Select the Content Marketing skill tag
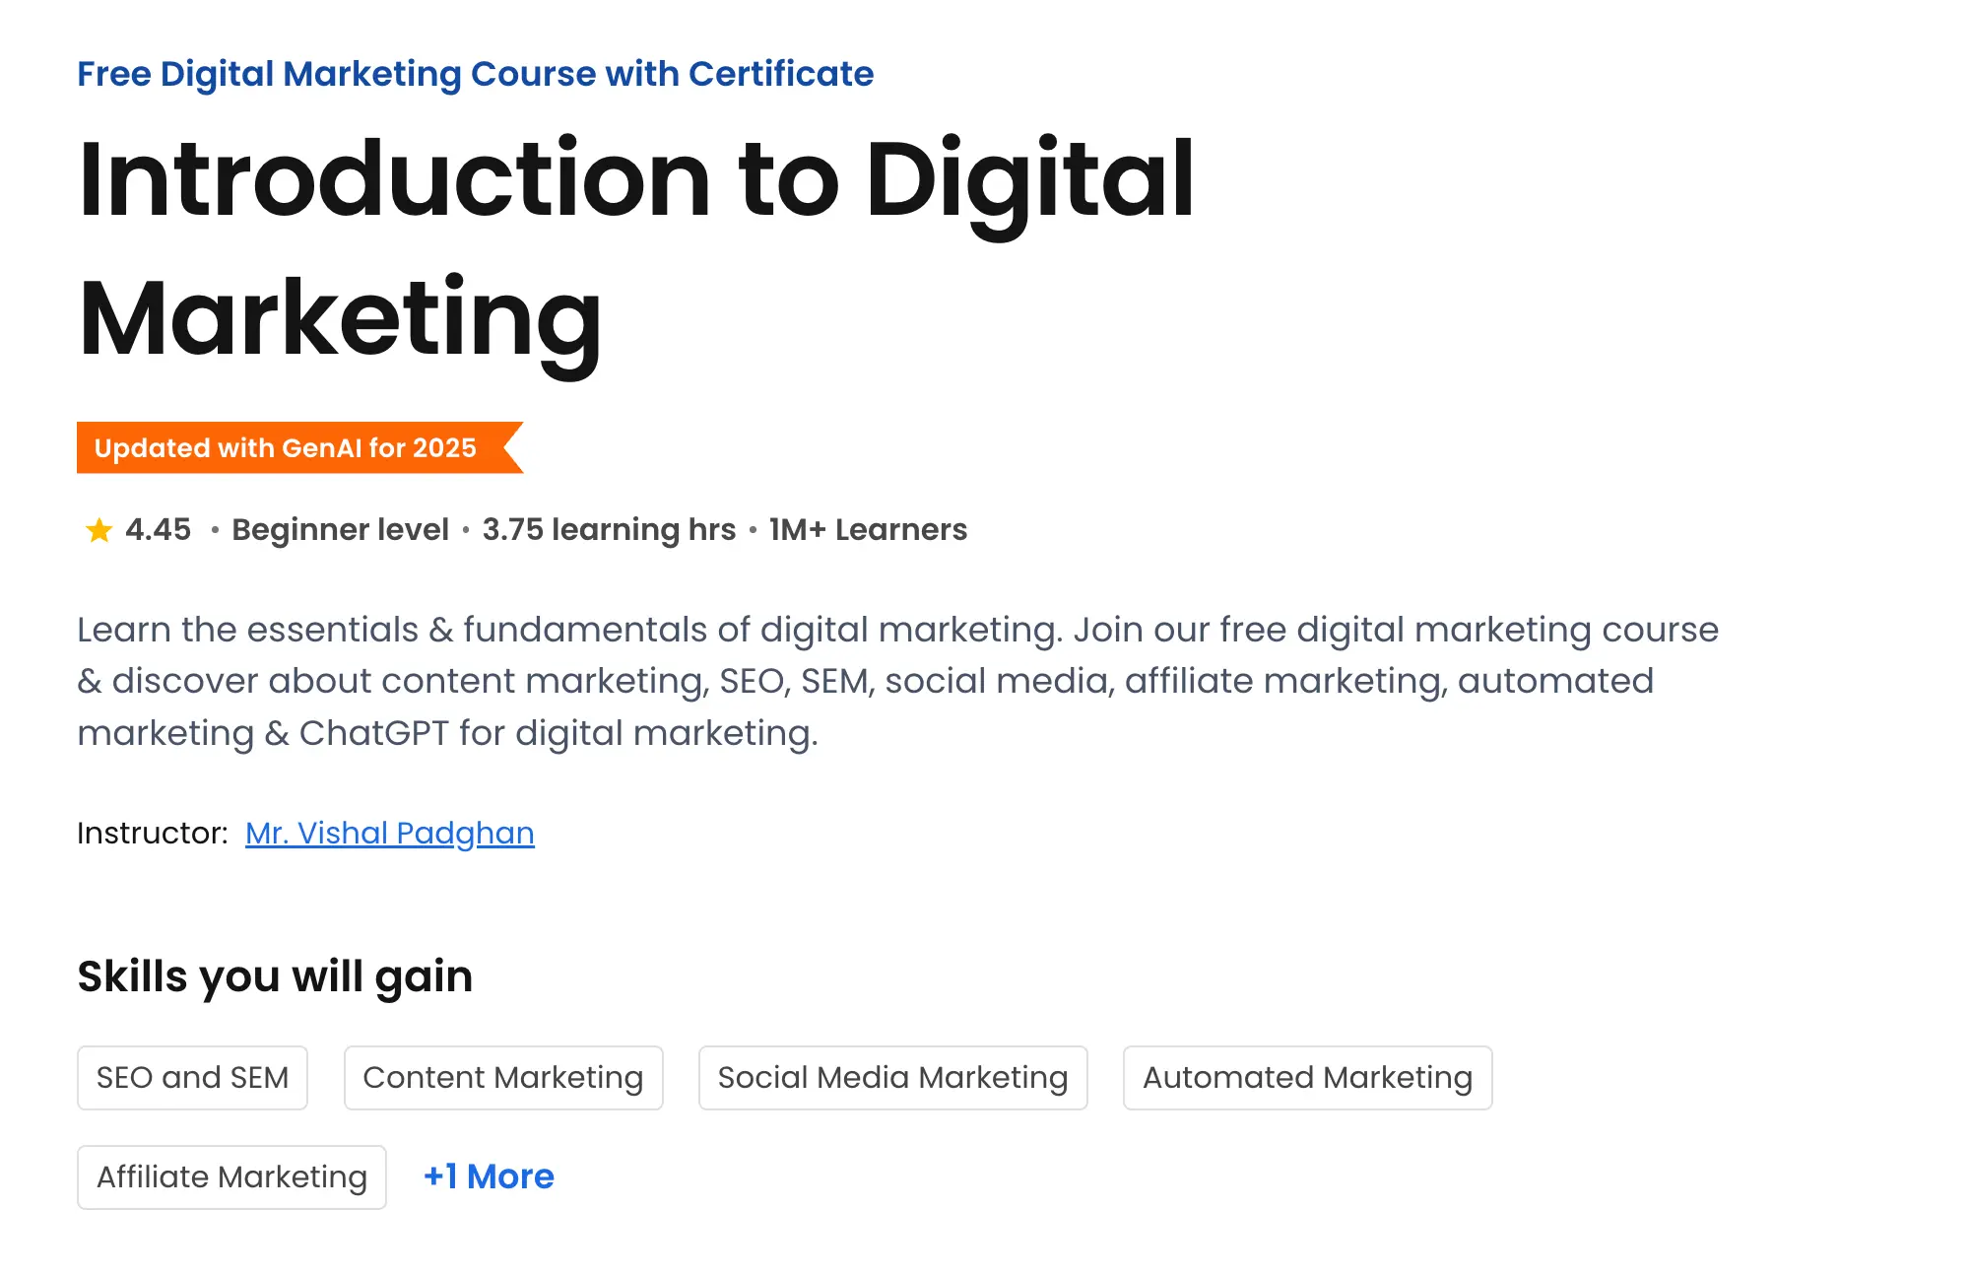This screenshot has height=1277, width=1970. point(502,1078)
